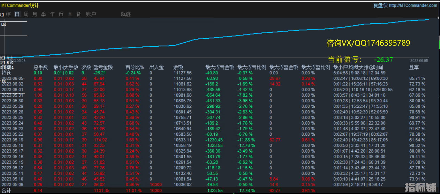Click the 最大浮亏金额 column header
Screen dimensions: 440x194
click(220, 67)
